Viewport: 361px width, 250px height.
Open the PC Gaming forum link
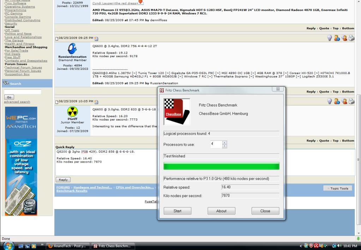14,13
